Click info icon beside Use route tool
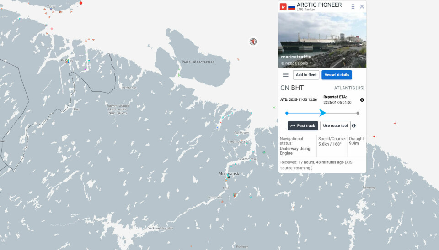This screenshot has width=439, height=250. click(354, 125)
